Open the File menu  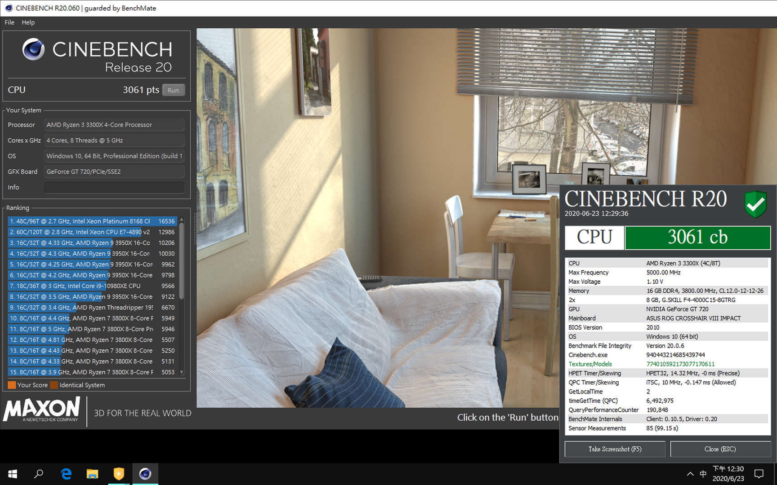tap(9, 22)
